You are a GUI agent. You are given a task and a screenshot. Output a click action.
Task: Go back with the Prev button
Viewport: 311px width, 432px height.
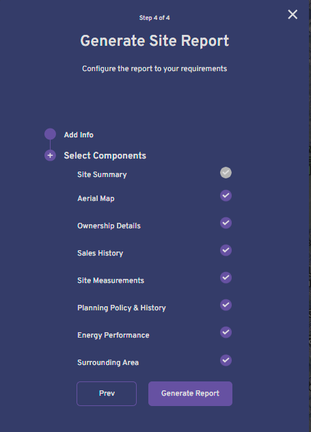point(107,394)
